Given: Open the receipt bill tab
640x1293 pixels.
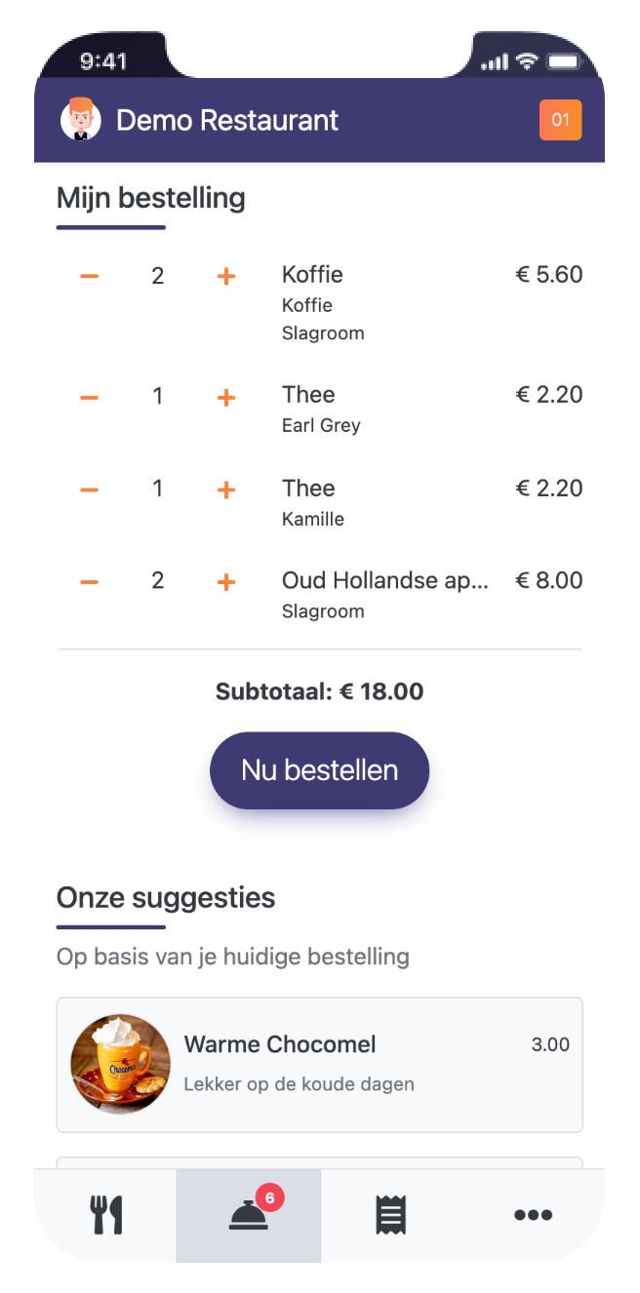Looking at the screenshot, I should [391, 1215].
